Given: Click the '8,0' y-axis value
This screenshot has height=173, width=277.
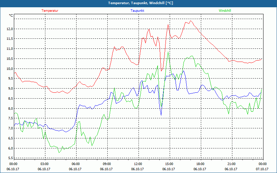Looking at the screenshot, I should coord(10,108).
